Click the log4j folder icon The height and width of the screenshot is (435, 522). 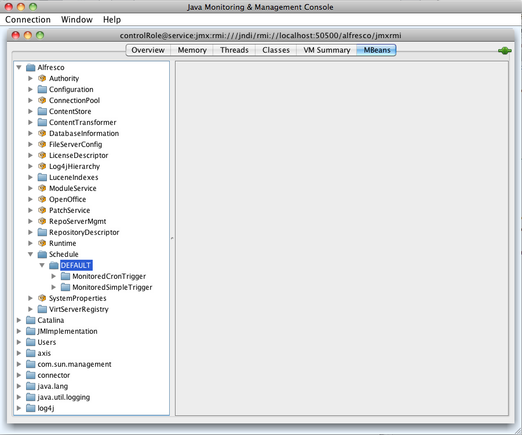point(31,408)
